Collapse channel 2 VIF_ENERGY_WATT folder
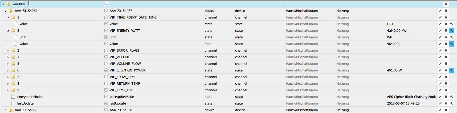This screenshot has width=457, height=113. tap(8, 31)
